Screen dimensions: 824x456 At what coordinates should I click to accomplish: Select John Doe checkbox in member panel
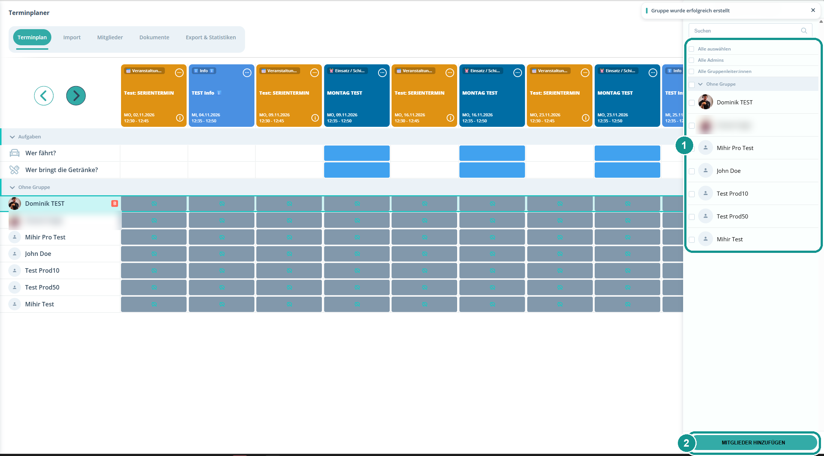click(x=692, y=171)
